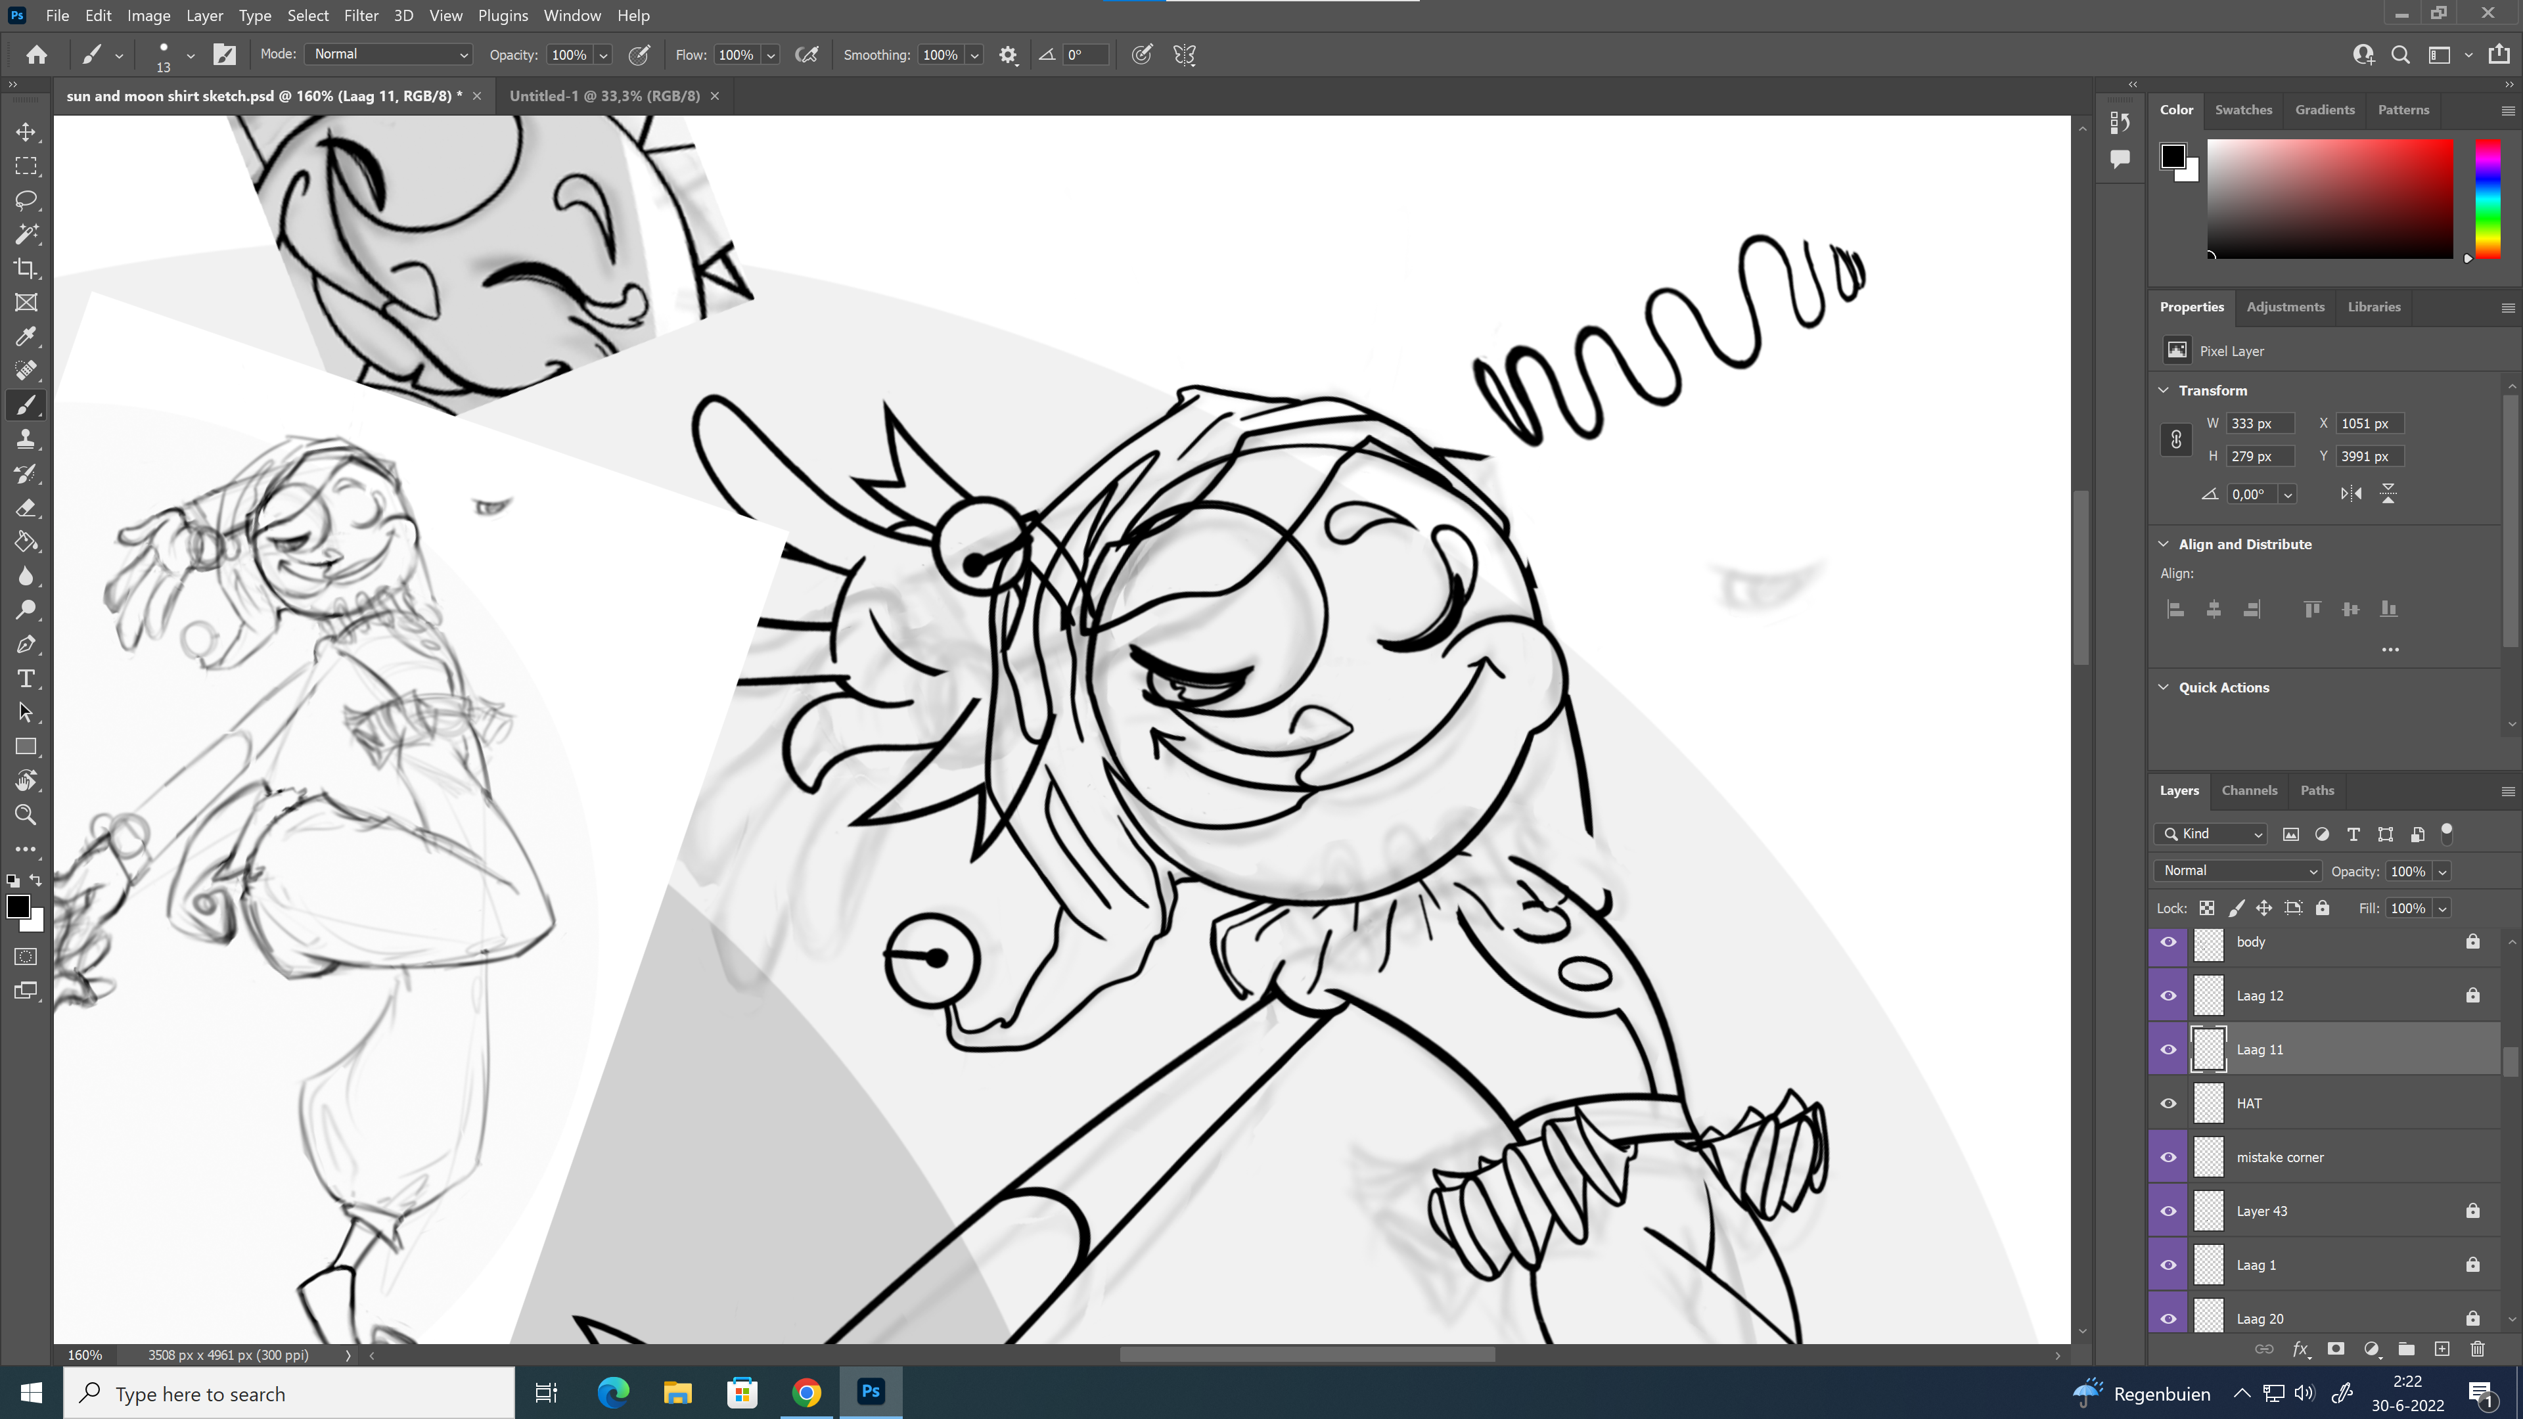Select the Crop tool
Viewport: 2523px width, 1419px height.
pos(26,268)
